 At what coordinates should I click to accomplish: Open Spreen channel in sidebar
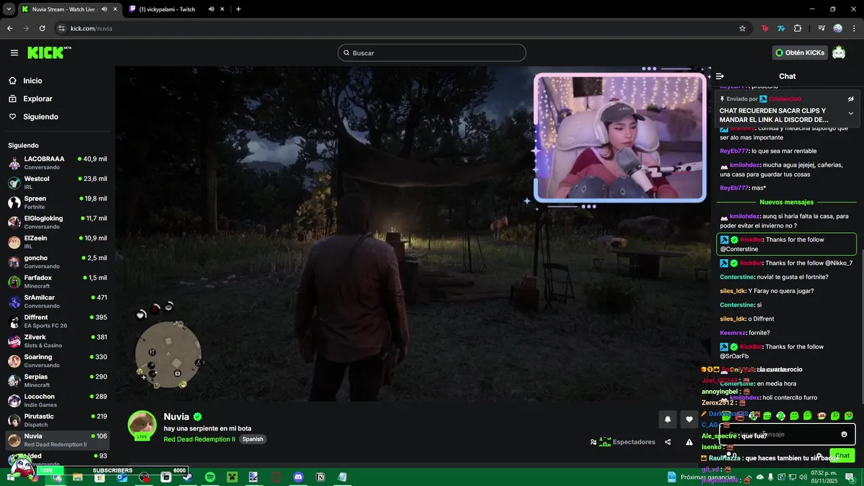tap(57, 202)
